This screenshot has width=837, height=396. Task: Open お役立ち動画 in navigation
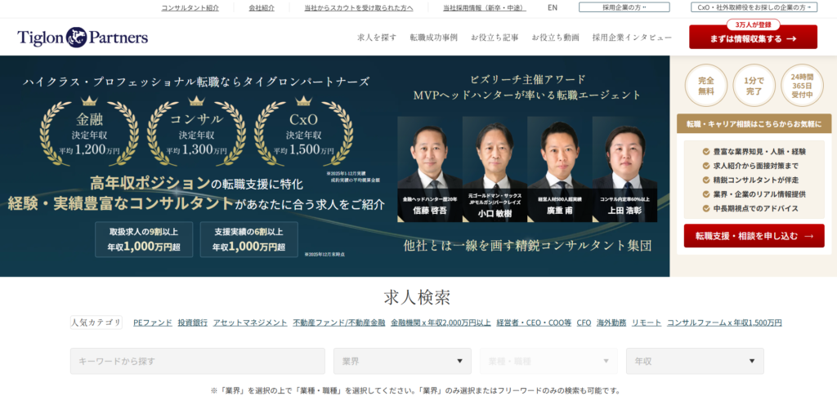pos(555,38)
